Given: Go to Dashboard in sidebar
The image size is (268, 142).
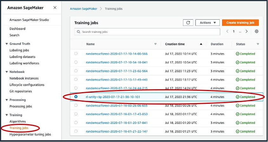Looking at the screenshot, I should [x=17, y=29].
